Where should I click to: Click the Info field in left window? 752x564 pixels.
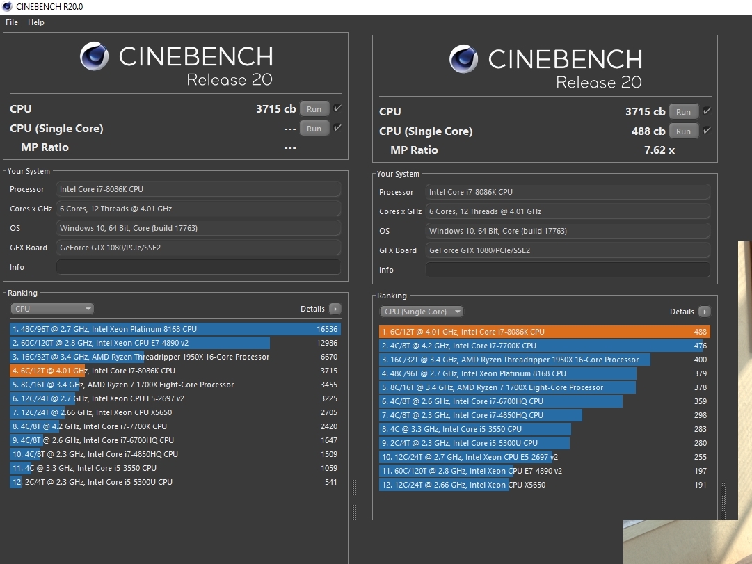click(x=198, y=267)
